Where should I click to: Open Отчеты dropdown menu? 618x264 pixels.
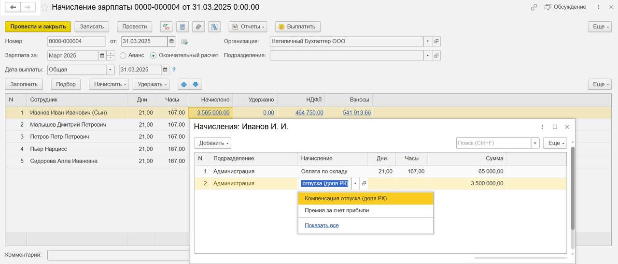(x=248, y=27)
